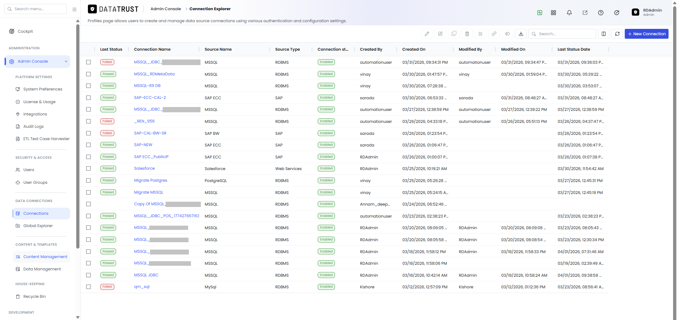Screen dimensions: 677x320
Task: Open ETL Test Case Harvester
Action: click(46, 139)
